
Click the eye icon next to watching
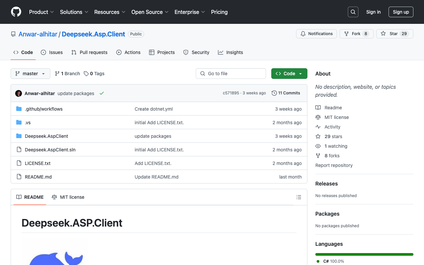318,146
